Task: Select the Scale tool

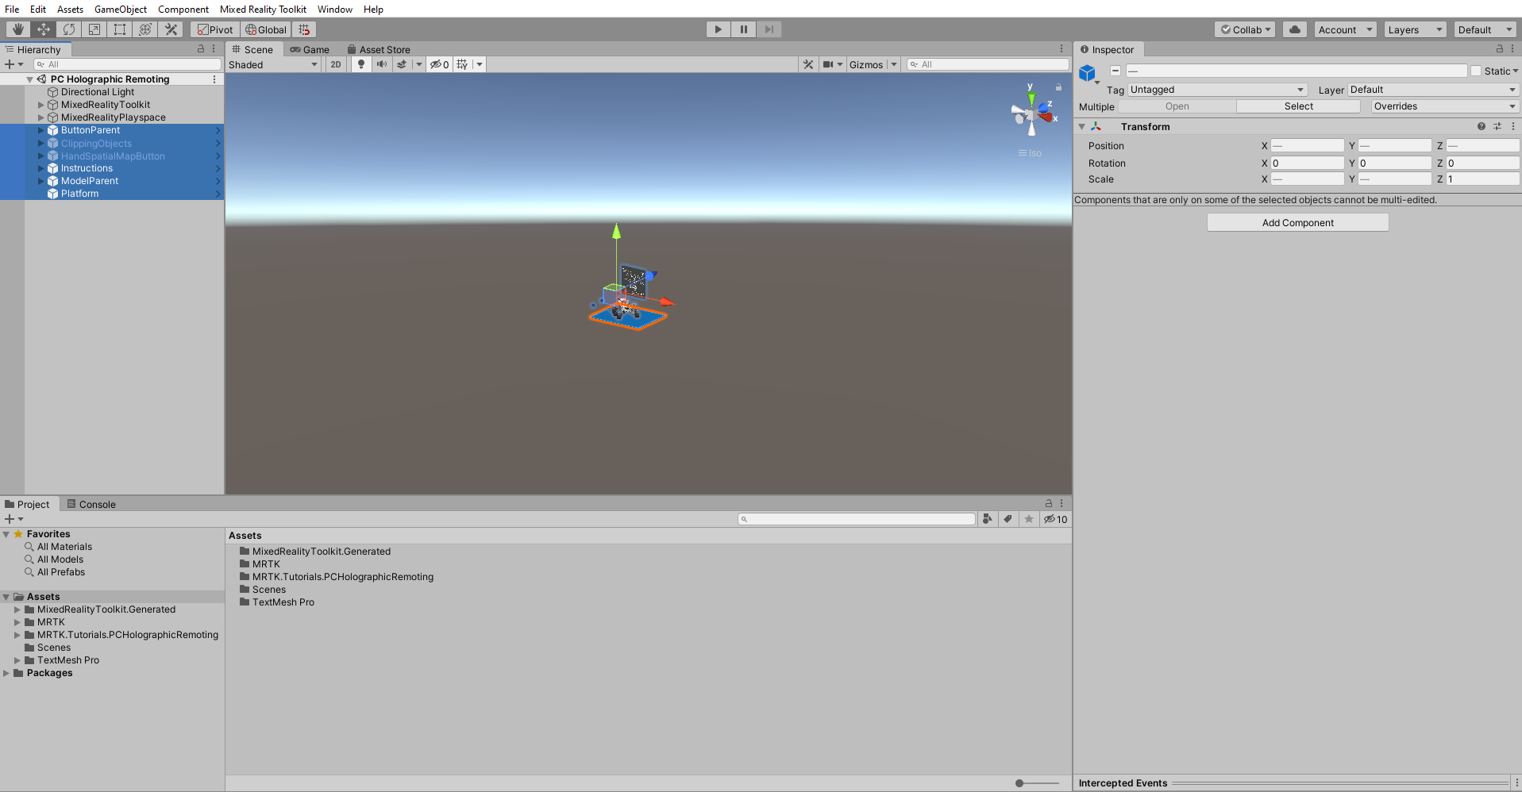Action: (94, 29)
